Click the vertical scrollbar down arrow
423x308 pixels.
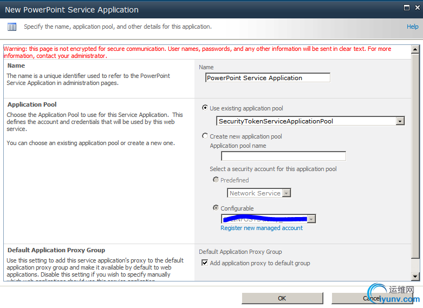pyautogui.click(x=415, y=277)
